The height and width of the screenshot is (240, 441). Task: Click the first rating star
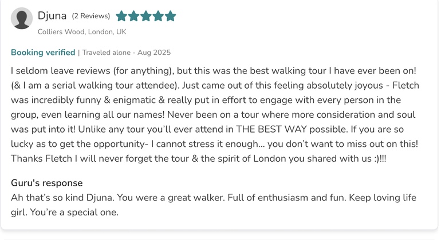coord(121,16)
